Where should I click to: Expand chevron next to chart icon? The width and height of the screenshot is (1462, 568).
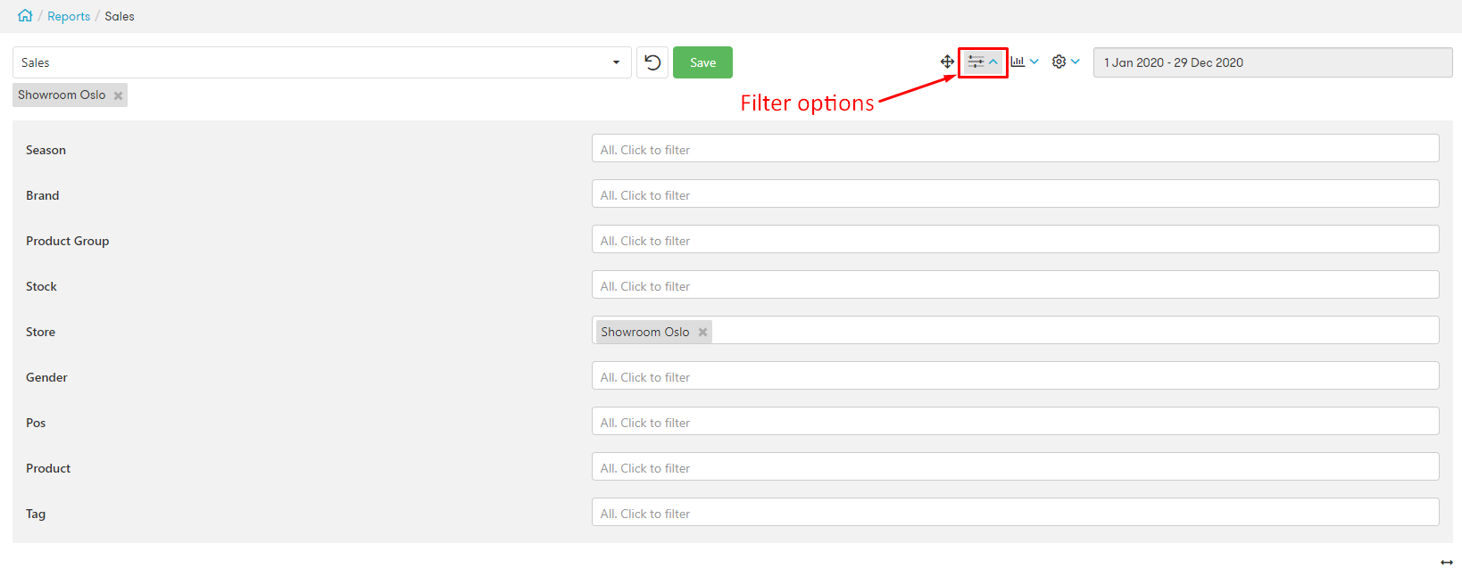pos(1034,62)
